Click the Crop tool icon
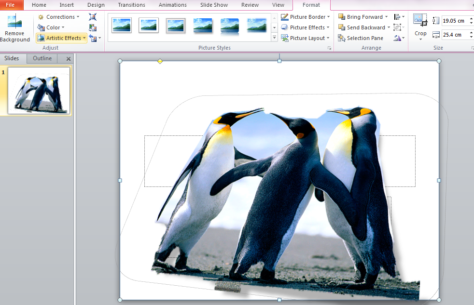Screen dimensions: 474x305 click(x=420, y=22)
